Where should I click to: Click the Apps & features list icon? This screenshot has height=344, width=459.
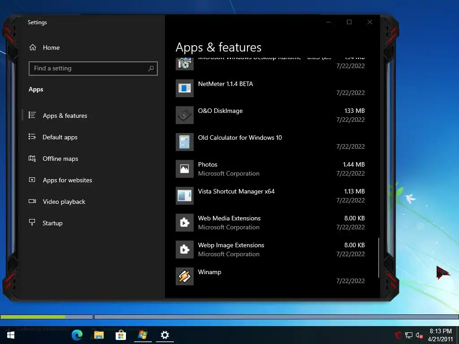pyautogui.click(x=32, y=115)
